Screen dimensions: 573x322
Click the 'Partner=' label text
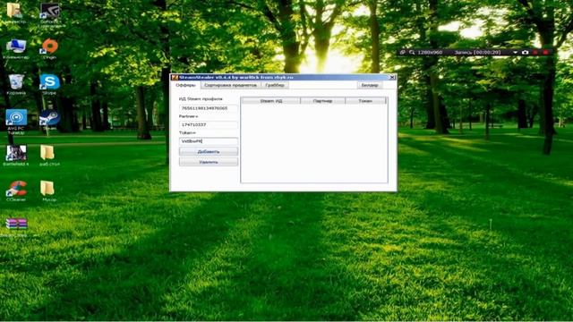pos(188,116)
